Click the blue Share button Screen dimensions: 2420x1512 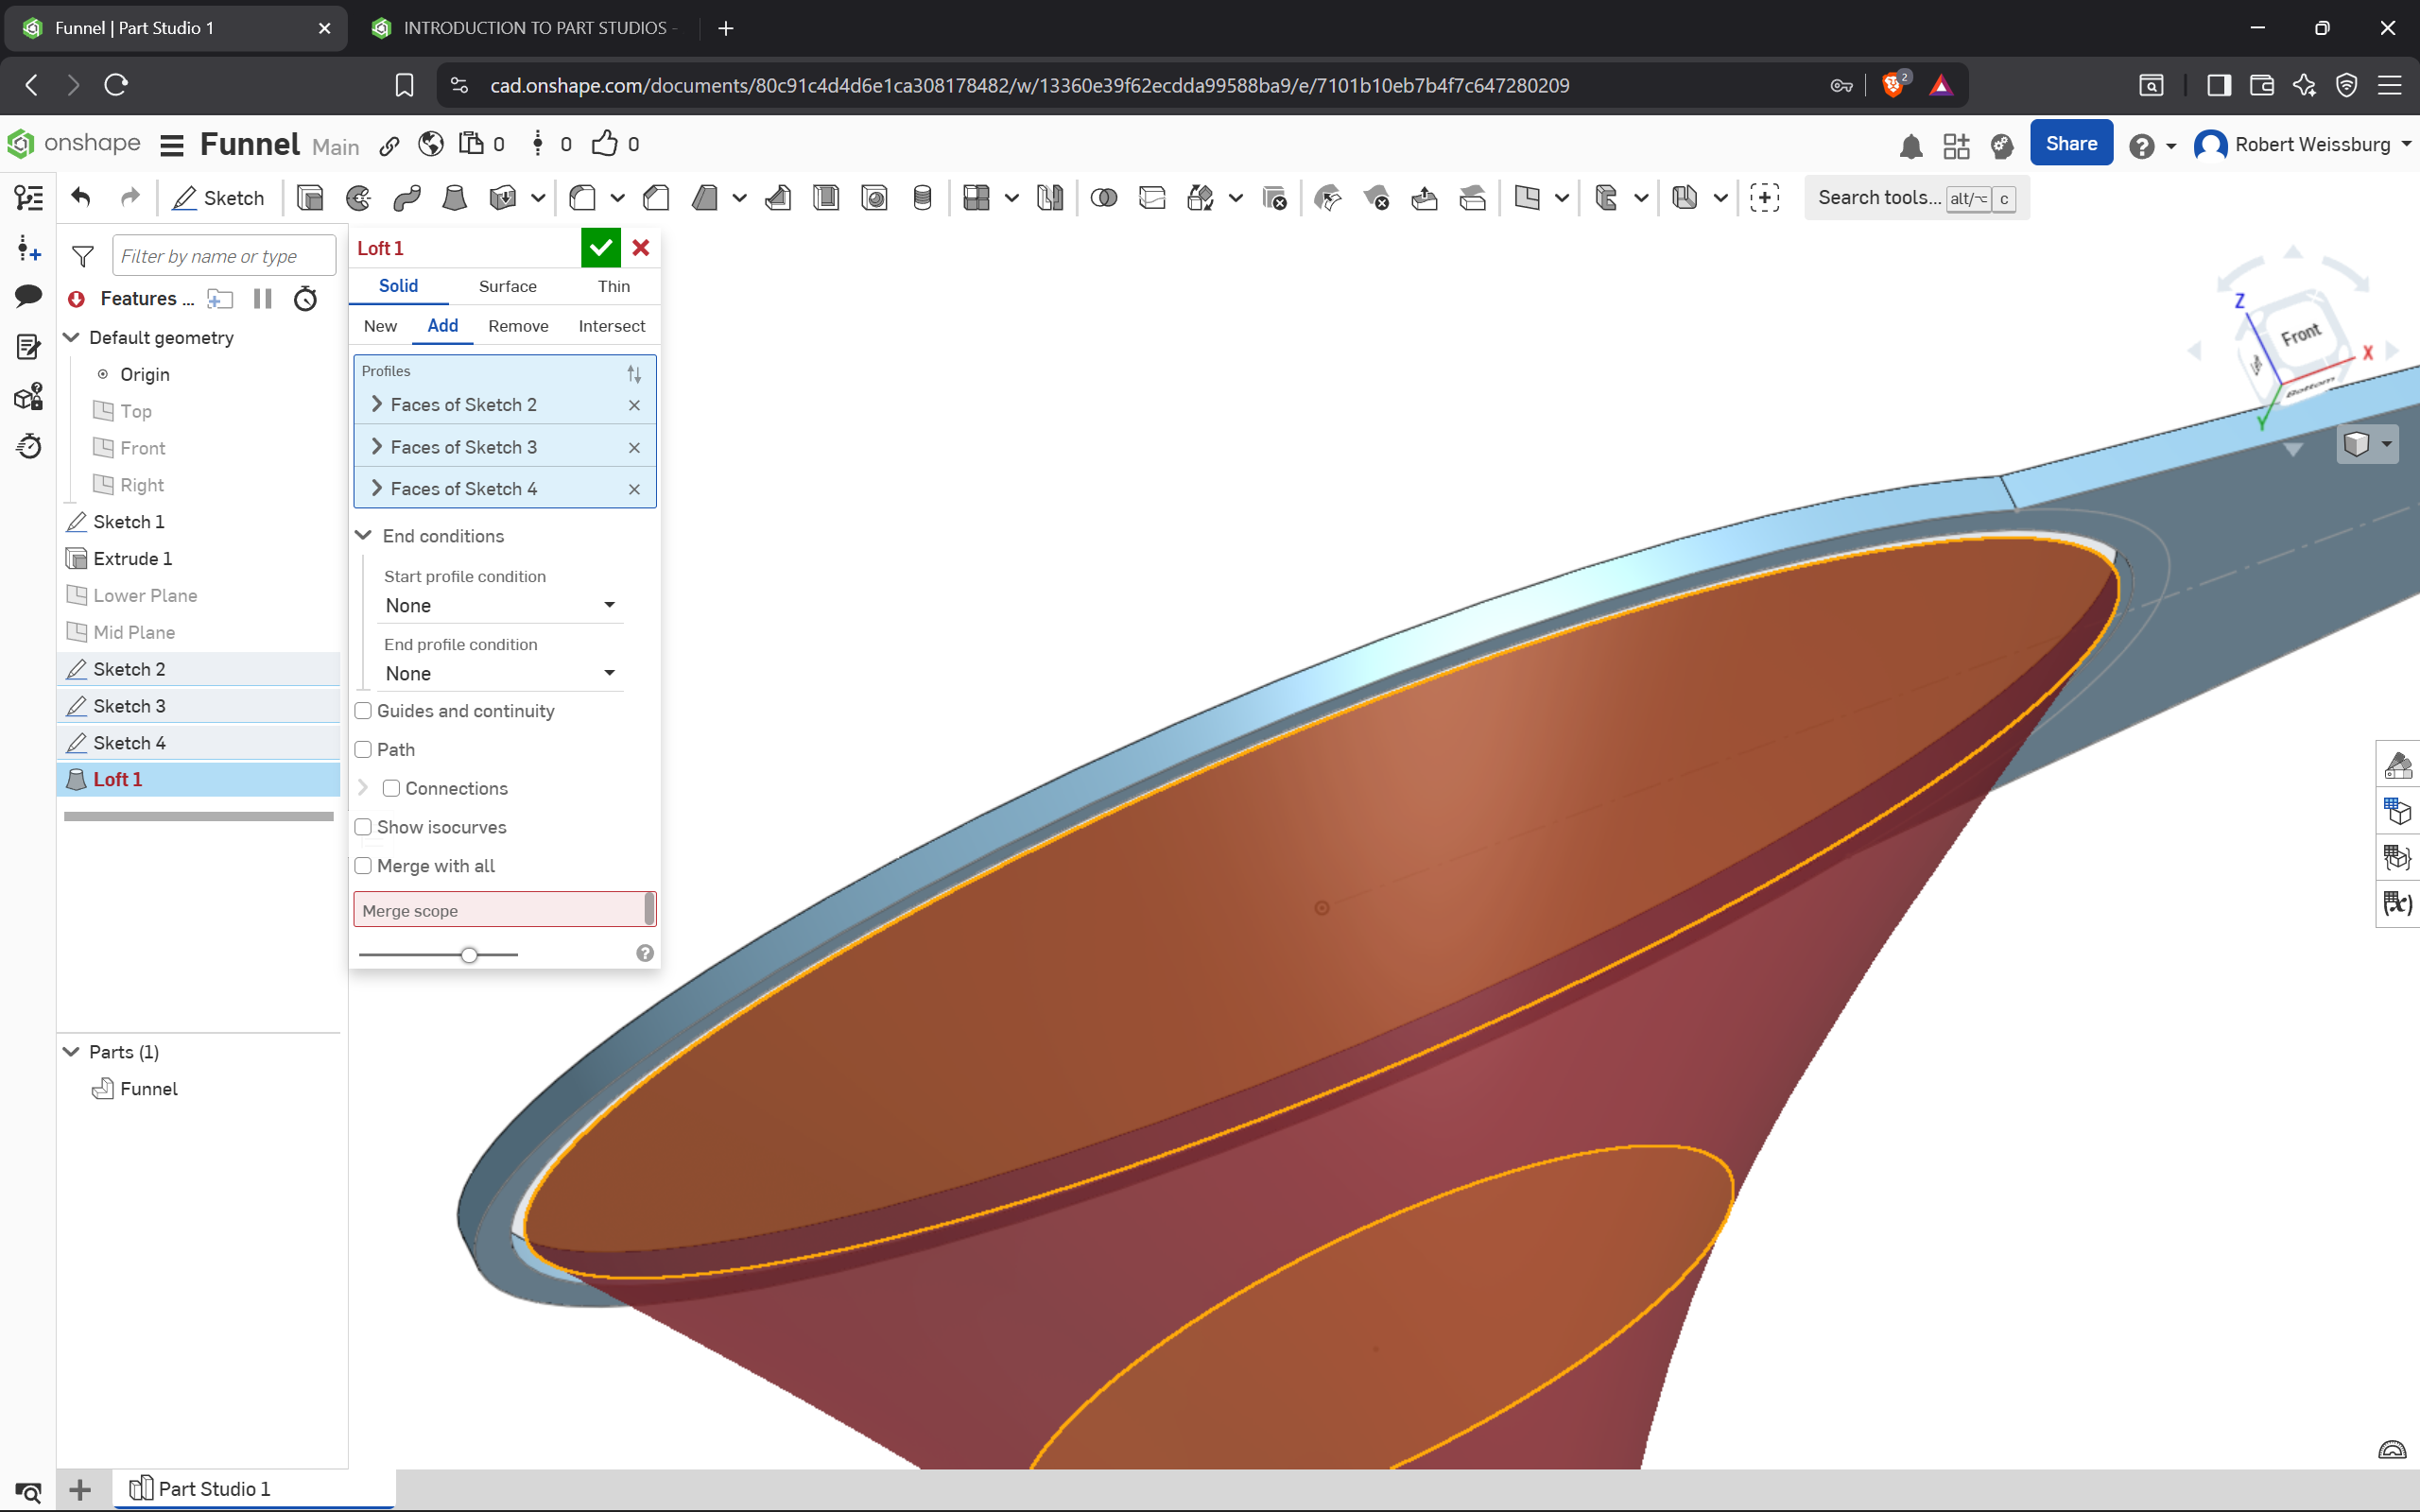click(x=2070, y=144)
